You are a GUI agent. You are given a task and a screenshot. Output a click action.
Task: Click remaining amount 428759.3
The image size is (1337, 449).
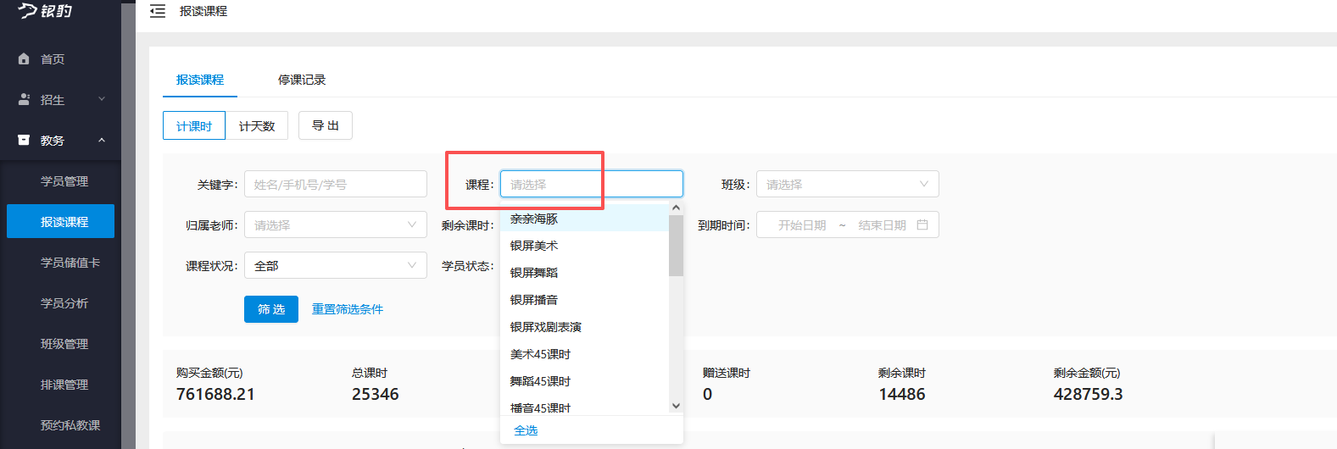tap(1089, 394)
